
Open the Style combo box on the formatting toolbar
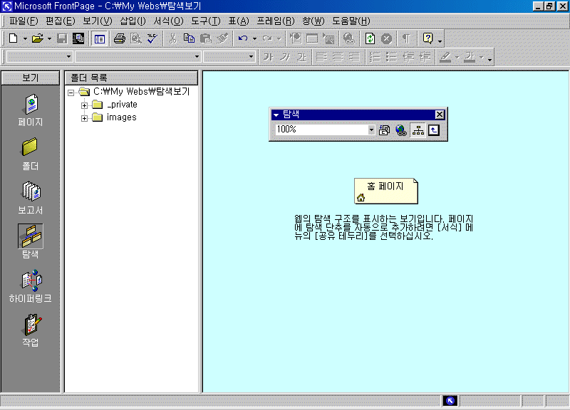(39, 57)
